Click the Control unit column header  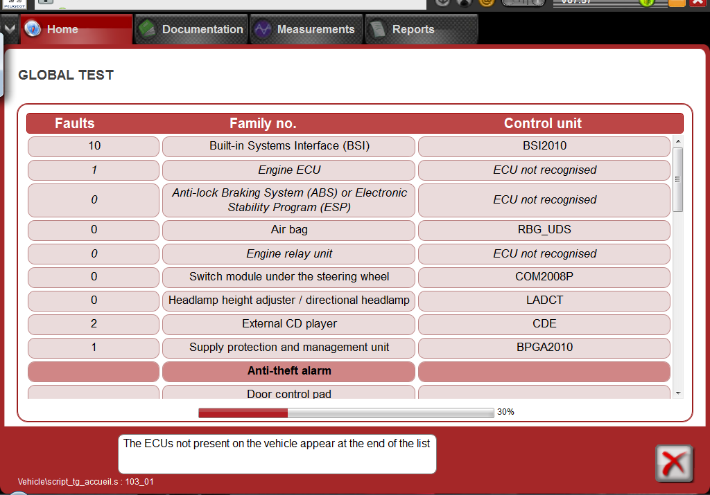543,123
